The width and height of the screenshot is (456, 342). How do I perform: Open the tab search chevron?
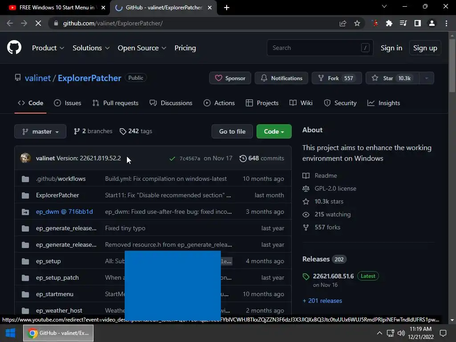(384, 6)
